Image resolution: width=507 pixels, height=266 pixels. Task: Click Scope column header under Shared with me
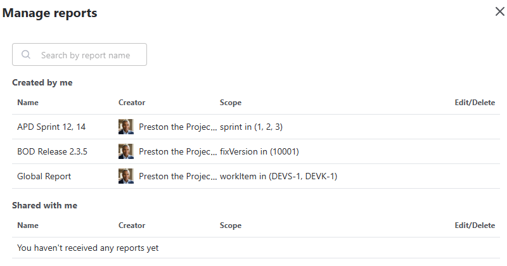231,225
